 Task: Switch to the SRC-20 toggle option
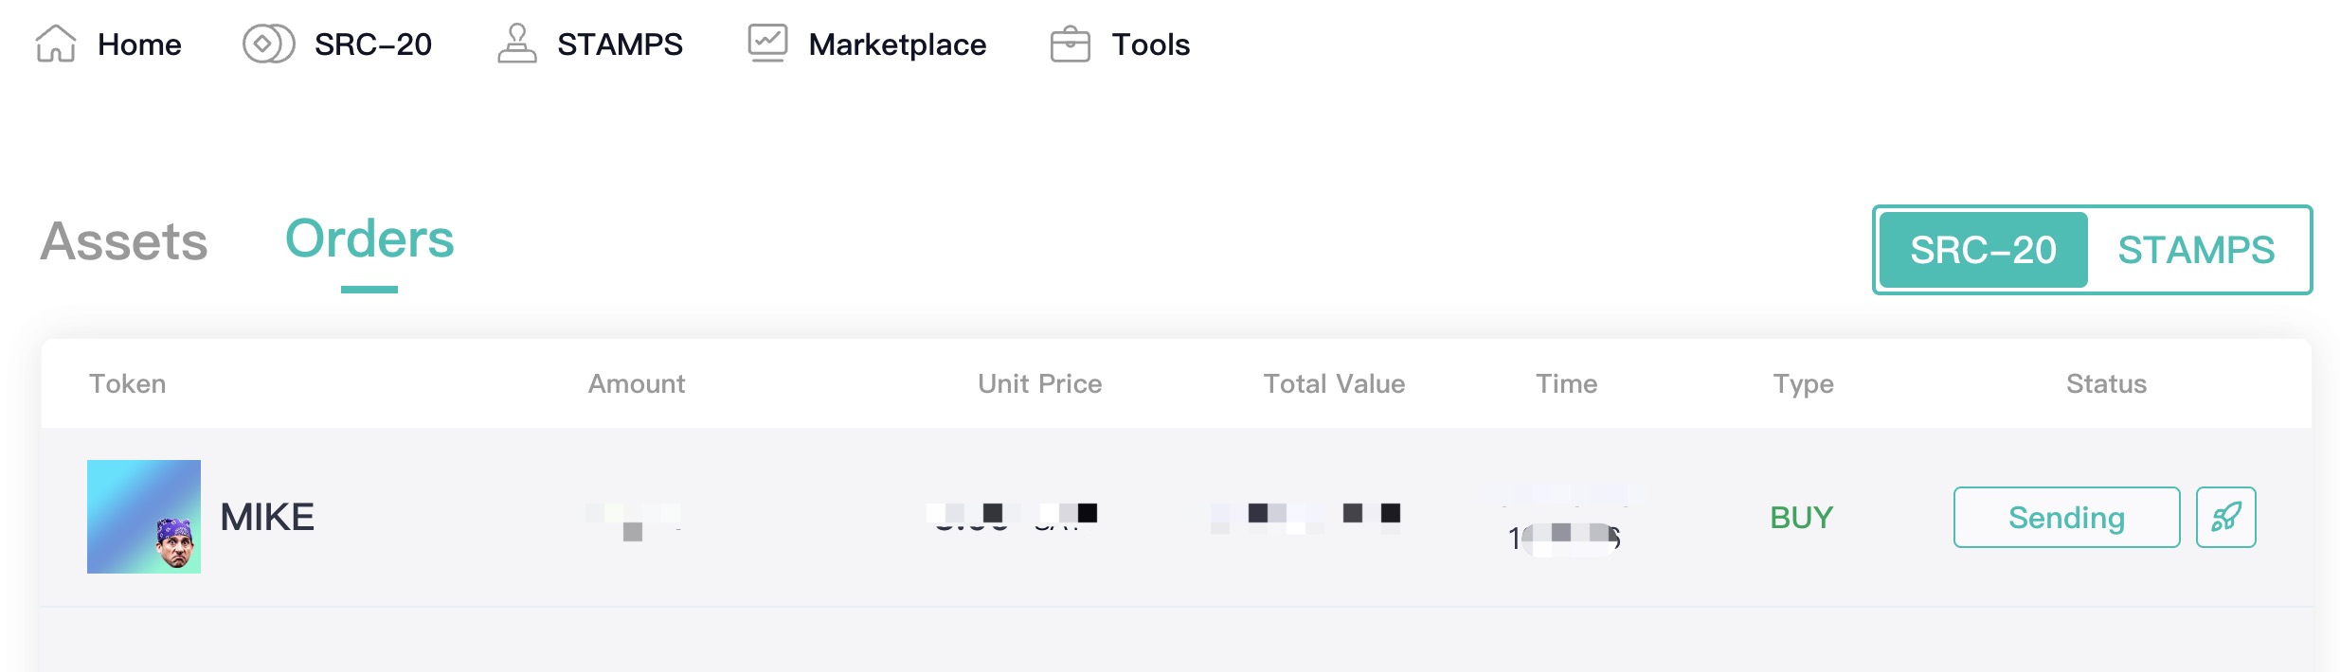point(1983,250)
